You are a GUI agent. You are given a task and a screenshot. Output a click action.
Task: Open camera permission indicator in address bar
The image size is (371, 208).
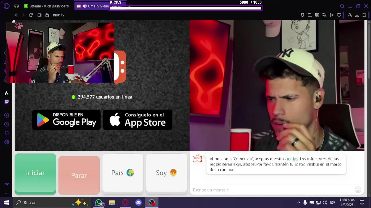point(40,15)
